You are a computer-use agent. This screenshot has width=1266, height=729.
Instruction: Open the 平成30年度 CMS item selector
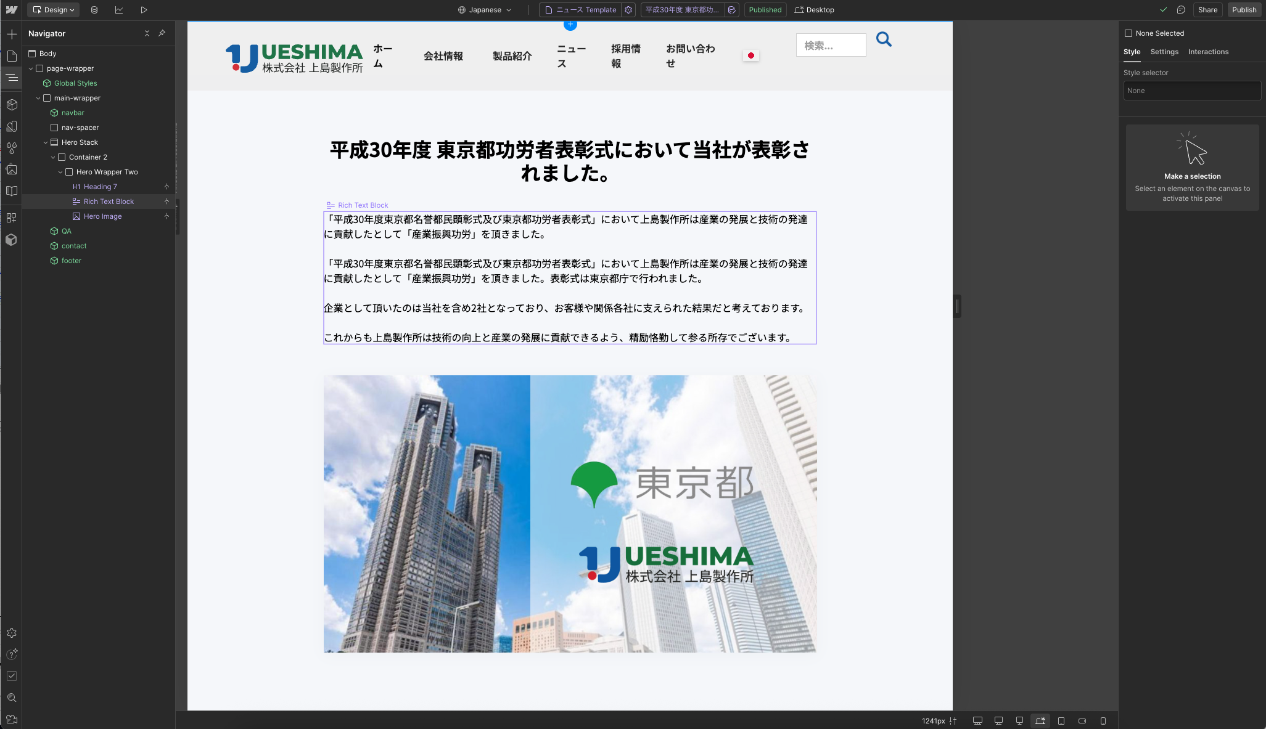[x=682, y=10]
